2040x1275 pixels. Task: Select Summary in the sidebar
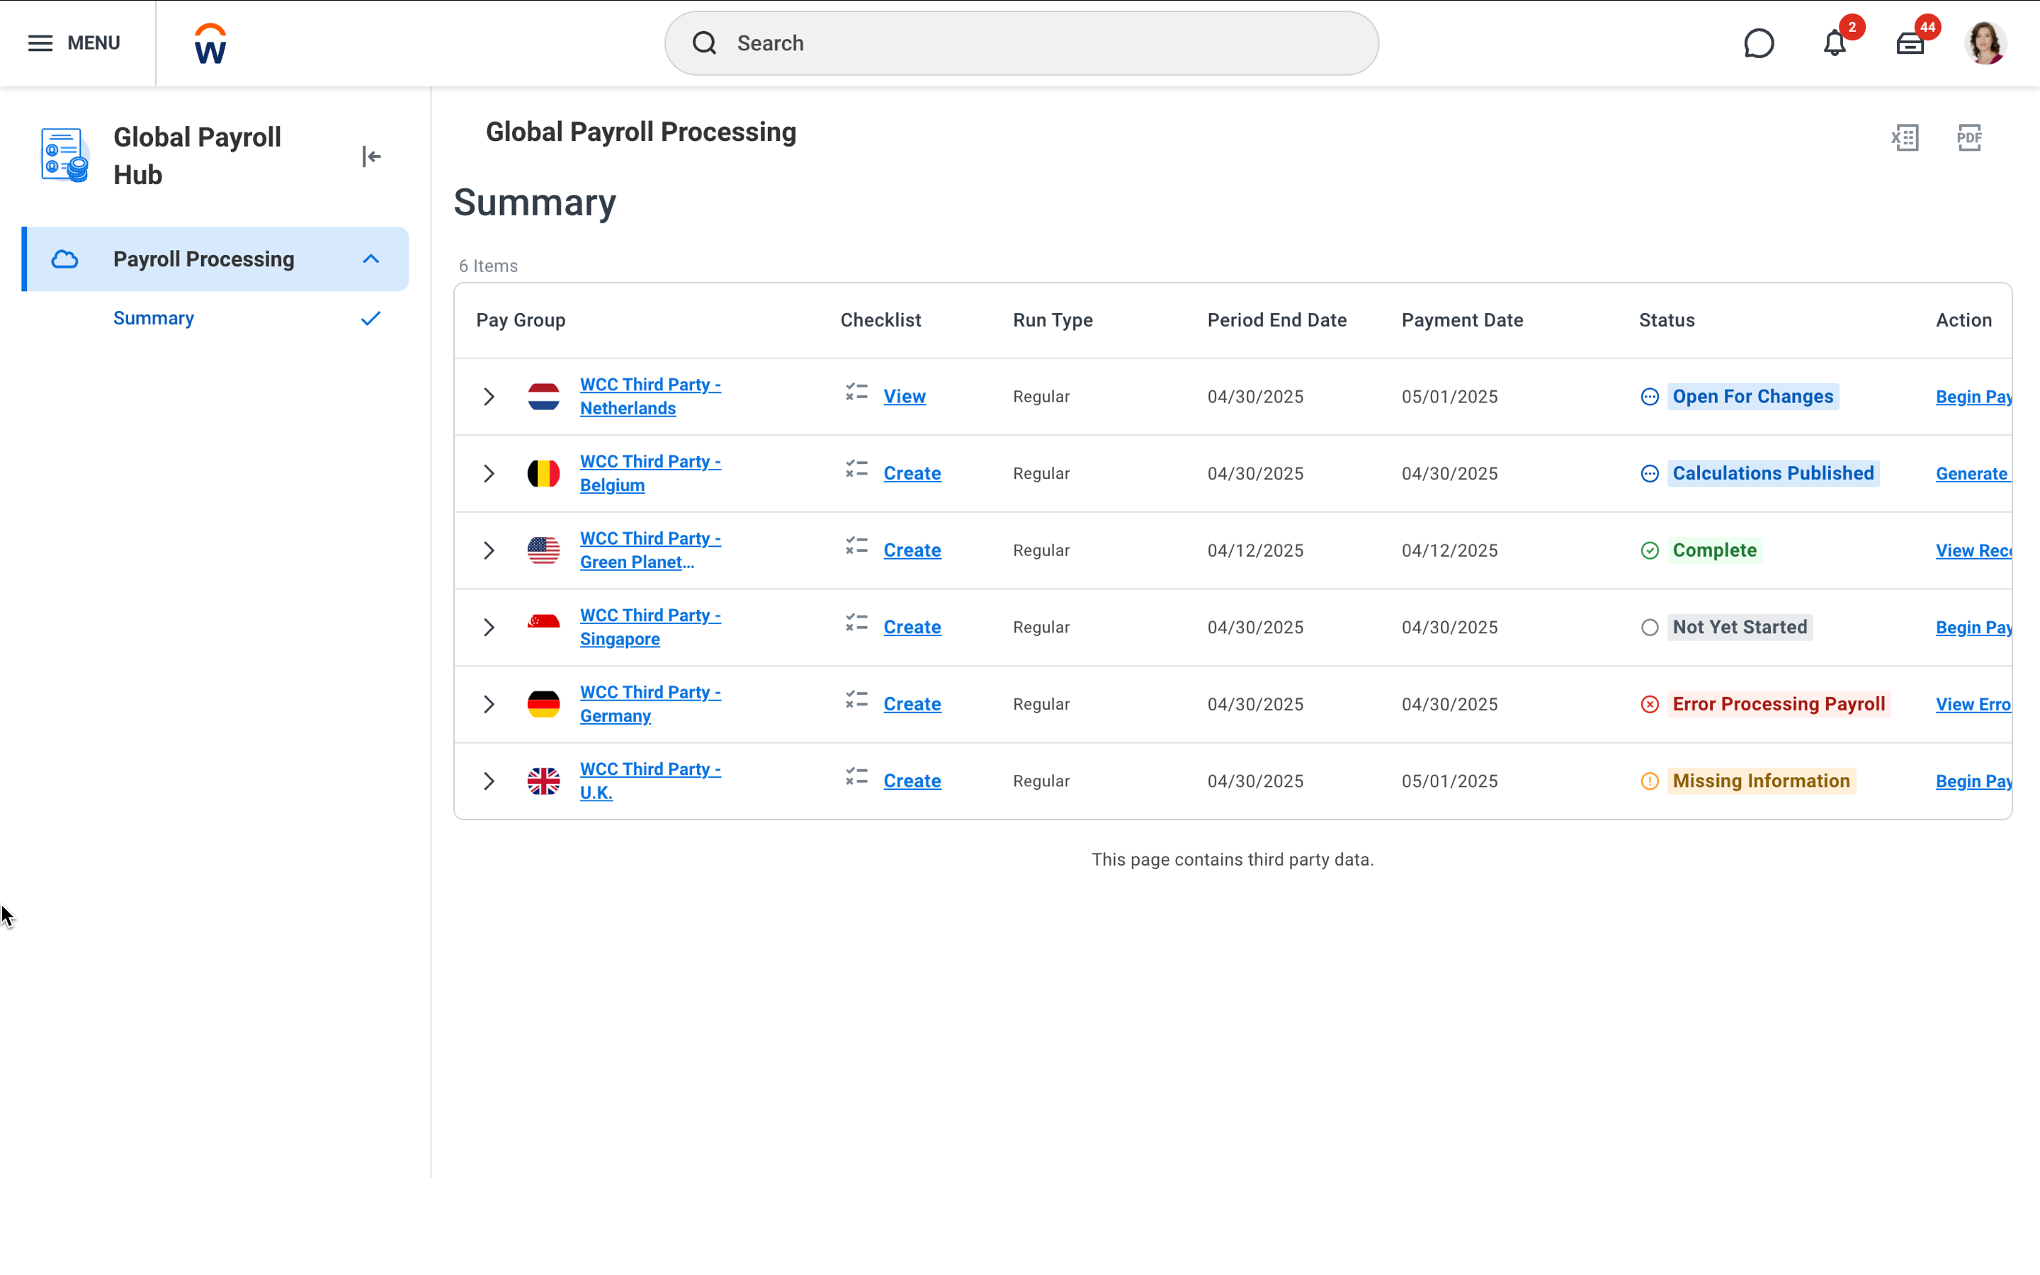(x=154, y=318)
